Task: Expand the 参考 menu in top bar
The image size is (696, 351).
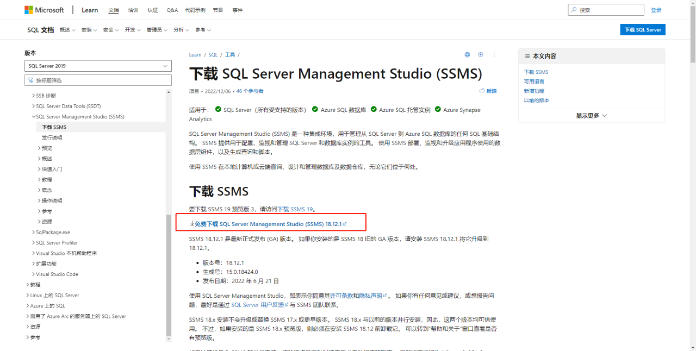Action: coord(203,30)
